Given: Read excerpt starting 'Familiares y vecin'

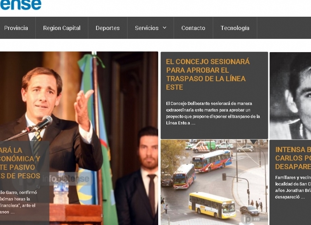Looking at the screenshot, I should pos(293,187).
